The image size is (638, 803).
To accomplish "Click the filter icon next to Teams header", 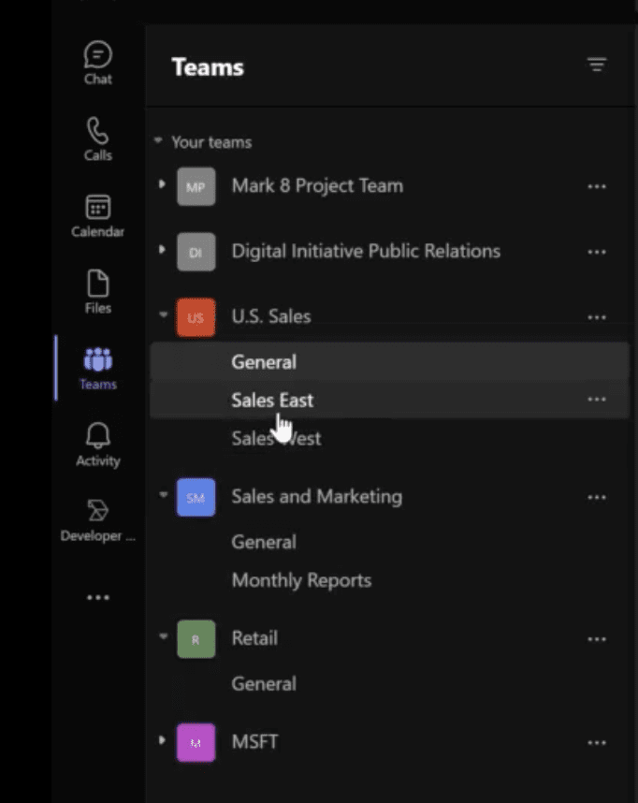I will point(597,65).
